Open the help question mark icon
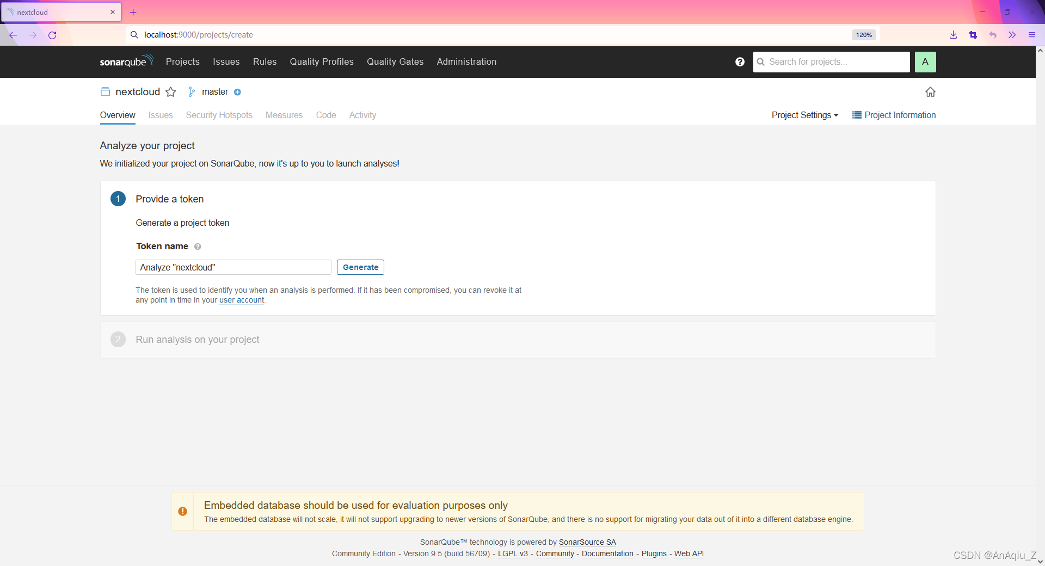 [x=740, y=62]
